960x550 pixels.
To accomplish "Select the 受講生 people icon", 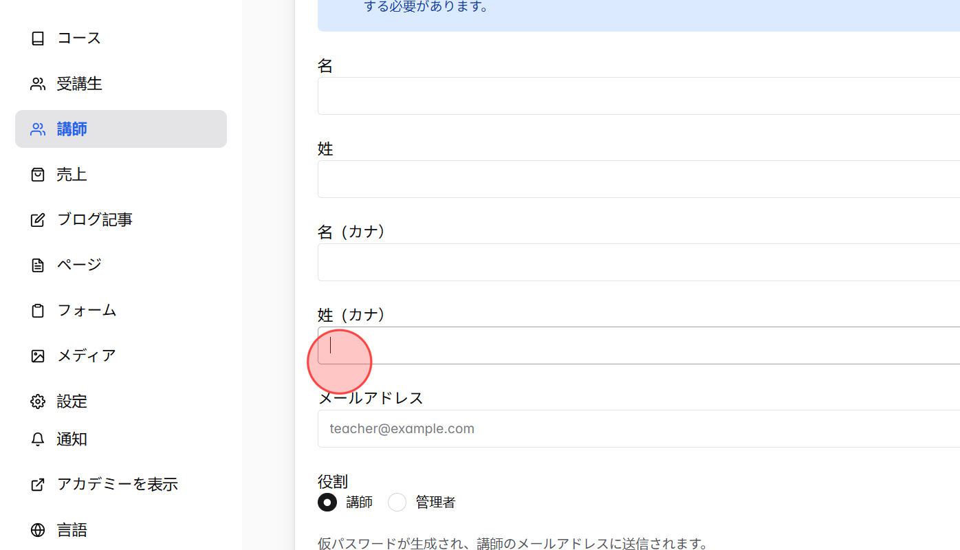I will [x=38, y=83].
